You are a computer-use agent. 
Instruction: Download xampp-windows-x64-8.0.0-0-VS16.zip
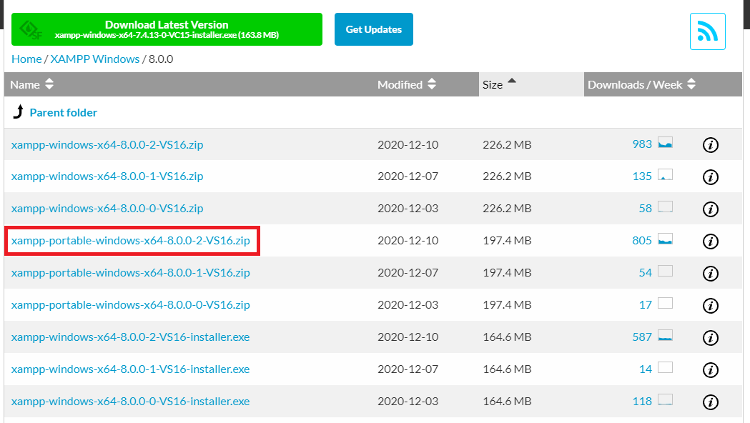pyautogui.click(x=107, y=209)
